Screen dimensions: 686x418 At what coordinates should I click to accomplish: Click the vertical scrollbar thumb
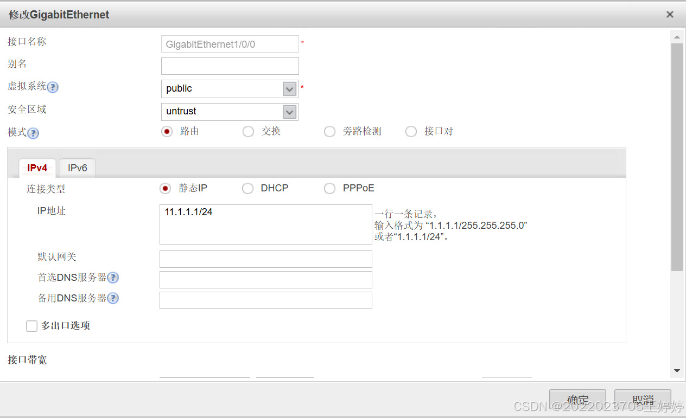[677, 157]
